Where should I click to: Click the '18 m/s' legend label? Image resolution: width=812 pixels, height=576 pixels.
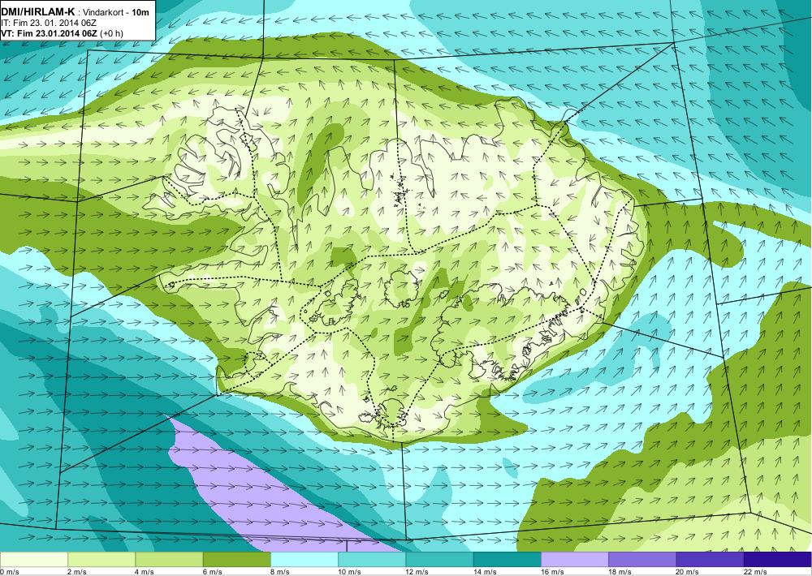coord(620,572)
